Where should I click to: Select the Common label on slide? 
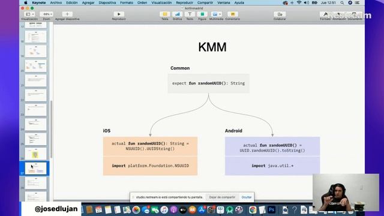click(180, 68)
